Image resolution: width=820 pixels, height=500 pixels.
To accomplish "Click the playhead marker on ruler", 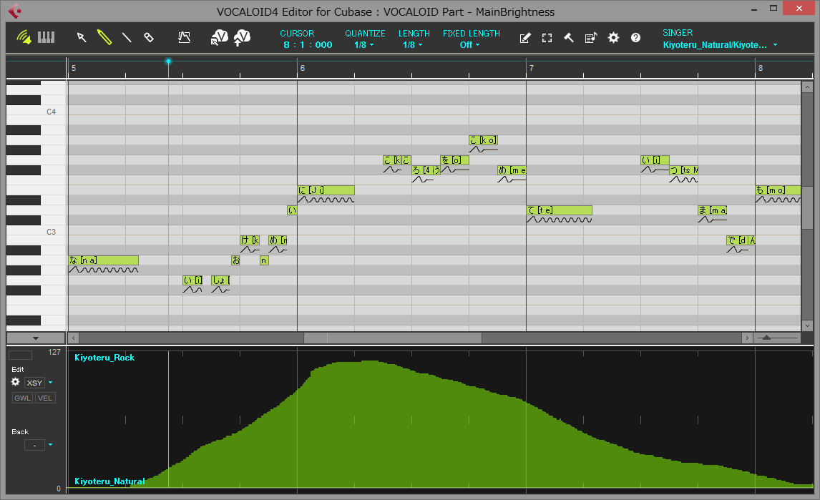I will (x=168, y=62).
